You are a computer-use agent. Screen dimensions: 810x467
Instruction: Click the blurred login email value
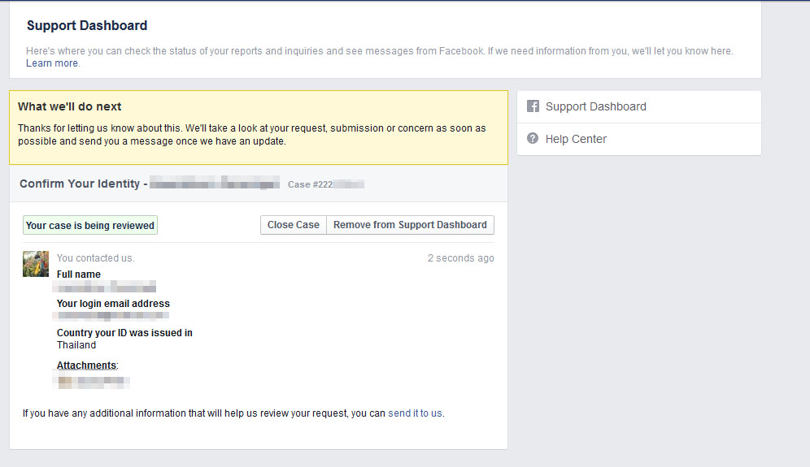pyautogui.click(x=112, y=316)
